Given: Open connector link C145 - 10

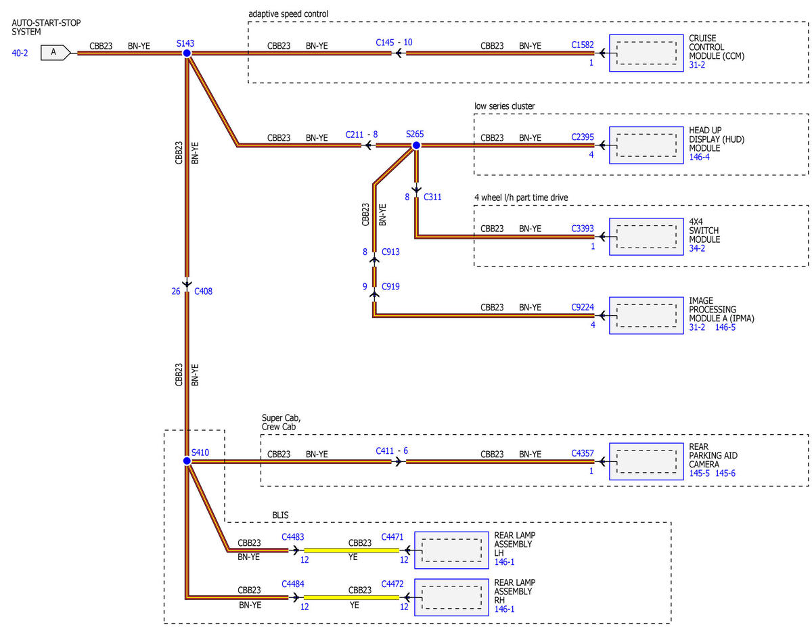Looking at the screenshot, I should tap(394, 43).
